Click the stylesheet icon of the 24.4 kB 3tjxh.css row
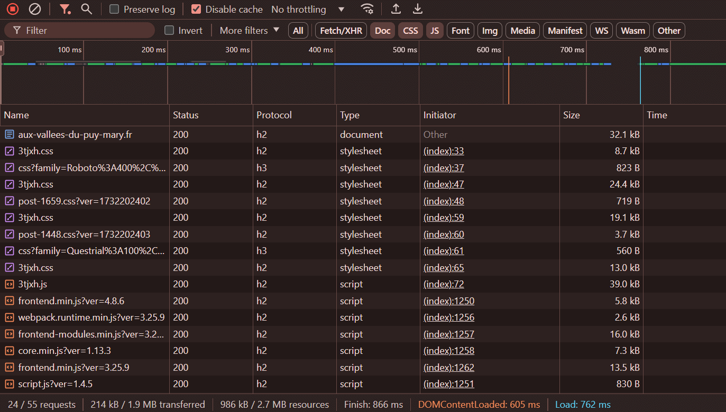726x412 pixels. (x=9, y=184)
